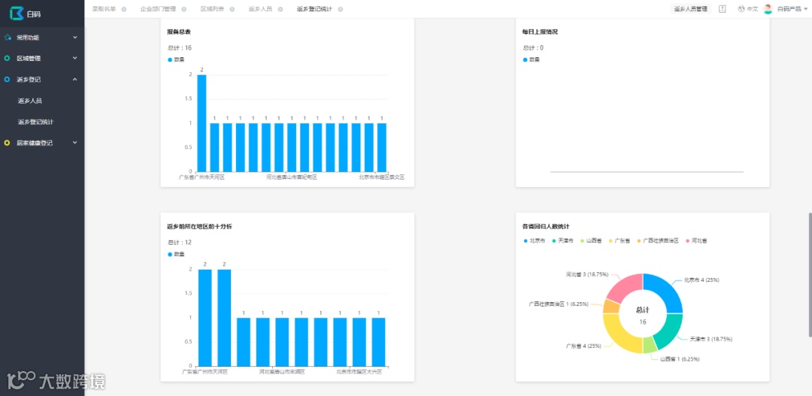
Task: Click the 北京市辖区大兴区 axis label
Action: pos(359,372)
